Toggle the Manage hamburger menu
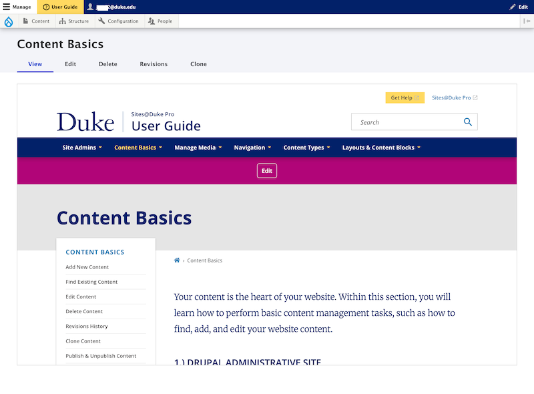This screenshot has width=534, height=394. [6, 7]
